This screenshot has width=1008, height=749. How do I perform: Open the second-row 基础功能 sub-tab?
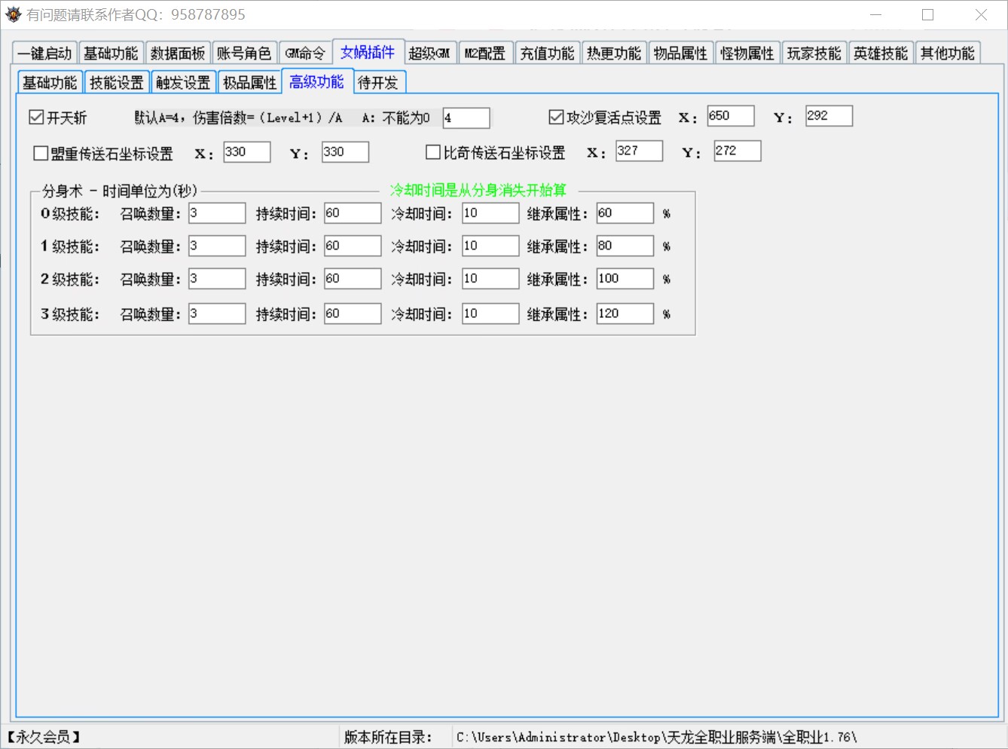pyautogui.click(x=50, y=82)
